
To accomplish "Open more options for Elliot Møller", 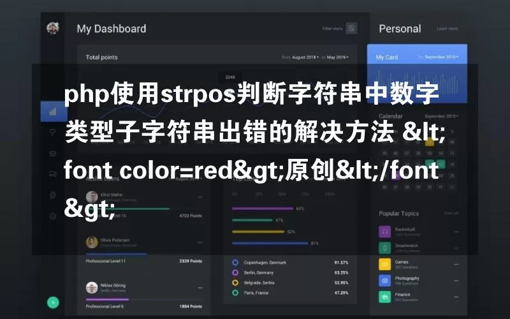I will (200, 197).
